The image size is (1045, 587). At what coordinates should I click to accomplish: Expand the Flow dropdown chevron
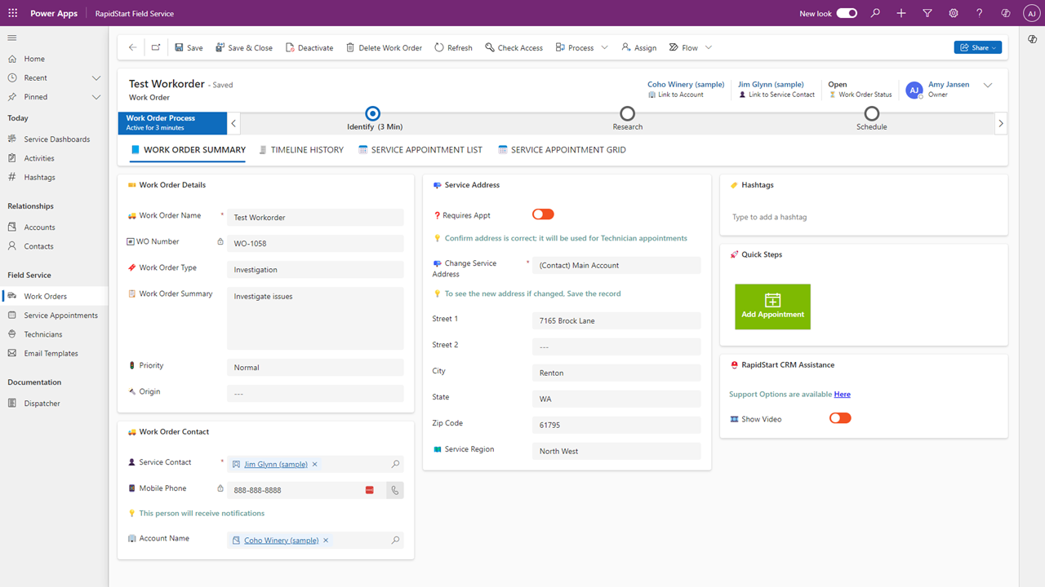point(709,47)
